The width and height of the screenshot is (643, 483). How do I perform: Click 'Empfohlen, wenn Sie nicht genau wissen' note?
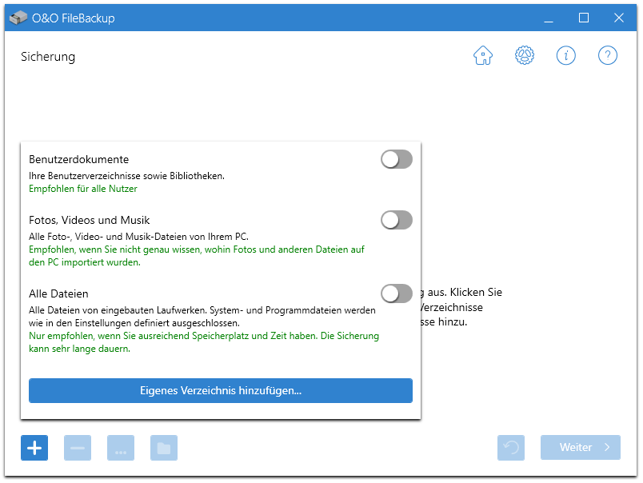click(197, 255)
